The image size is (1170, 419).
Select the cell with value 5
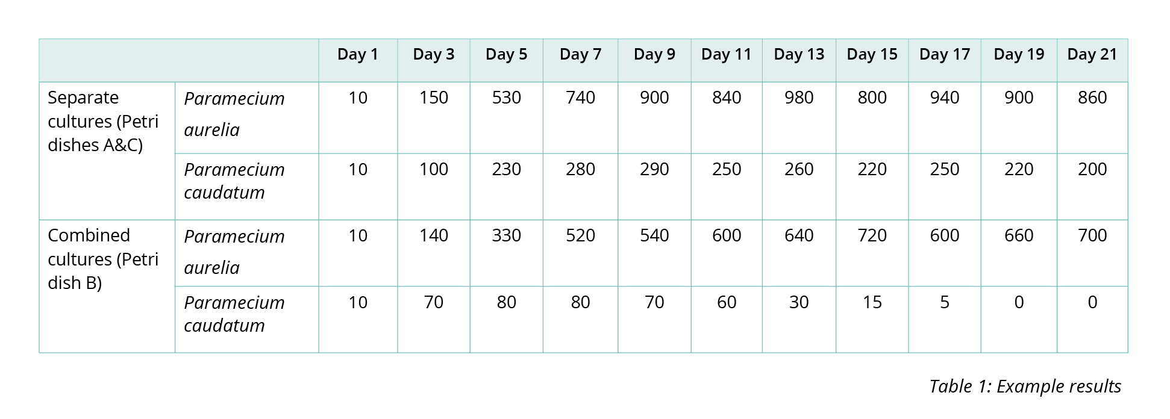[944, 302]
